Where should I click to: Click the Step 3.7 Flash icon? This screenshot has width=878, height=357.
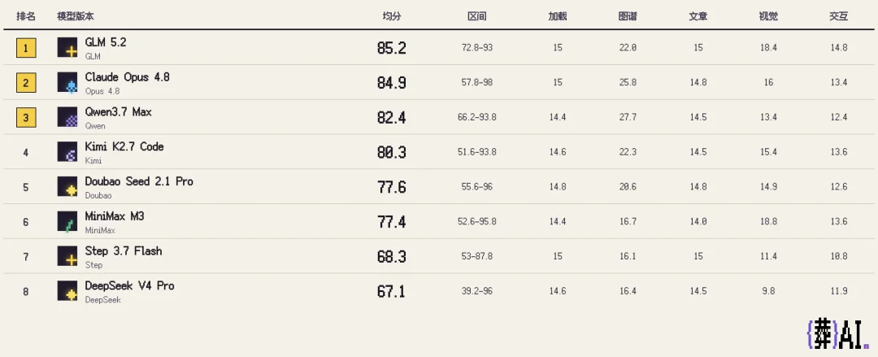click(x=67, y=256)
